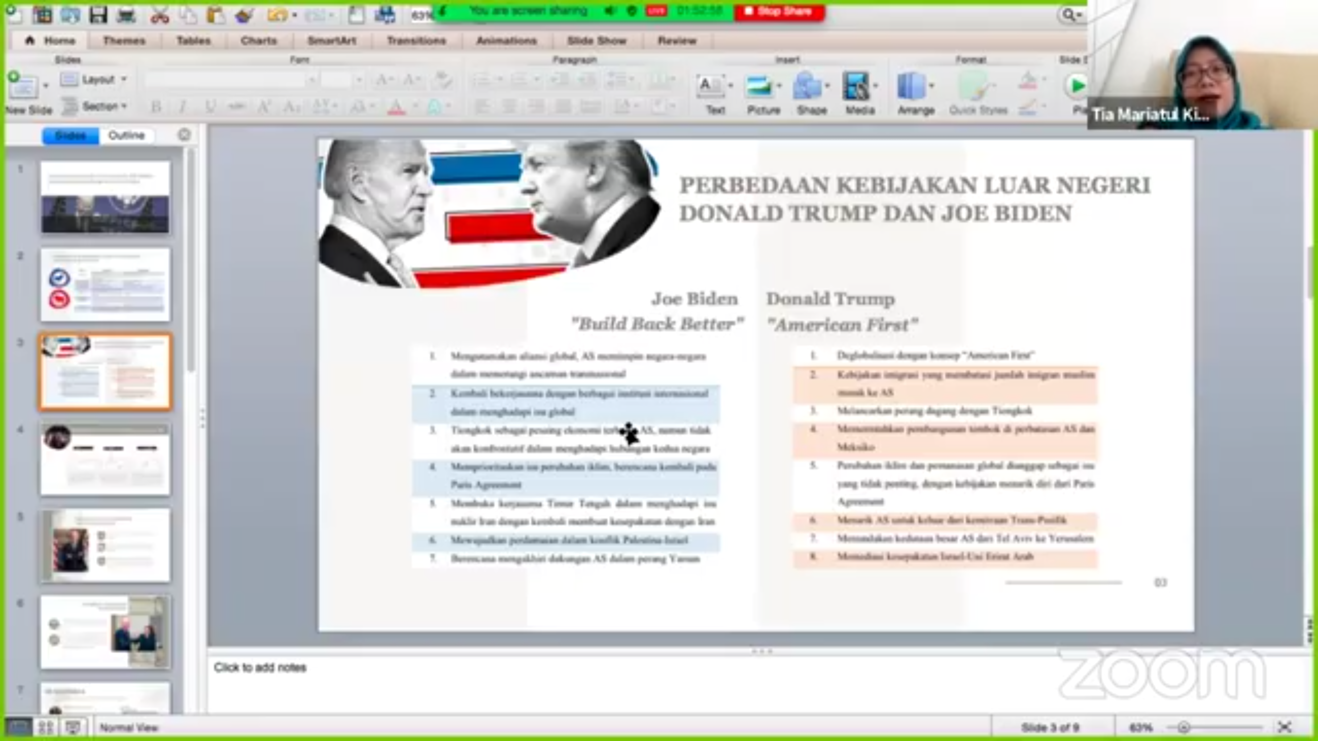The image size is (1318, 741).
Task: Toggle Underline formatting
Action: (x=210, y=107)
